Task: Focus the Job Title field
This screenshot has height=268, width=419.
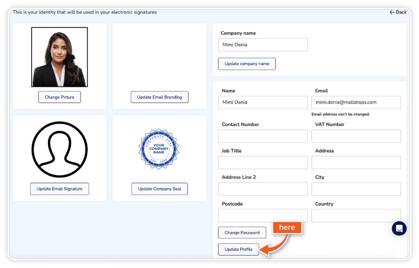Action: tap(263, 163)
